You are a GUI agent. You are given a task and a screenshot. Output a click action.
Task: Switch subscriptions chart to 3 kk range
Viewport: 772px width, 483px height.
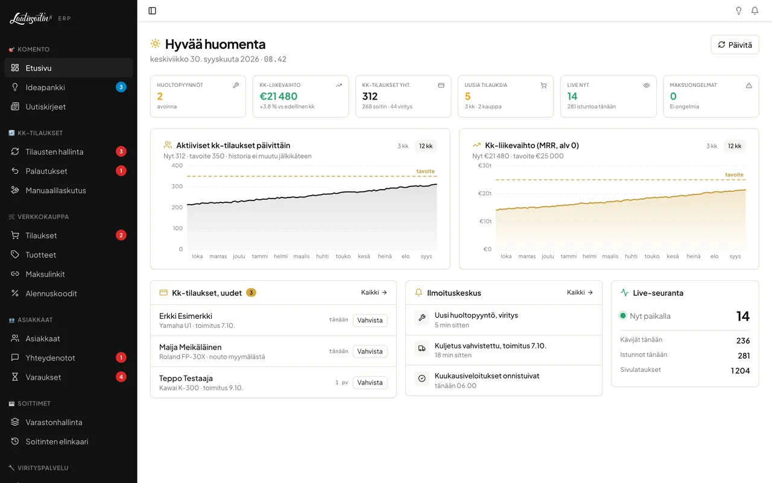[403, 146]
